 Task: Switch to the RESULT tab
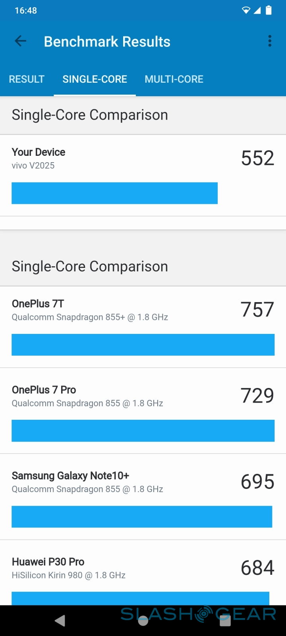27,79
